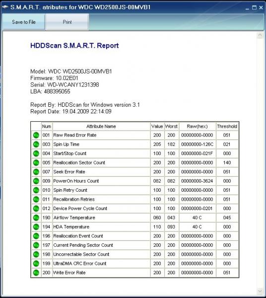Click green status icon for Raw Read Error Rate
The width and height of the screenshot is (266, 298).
[x=36, y=135]
